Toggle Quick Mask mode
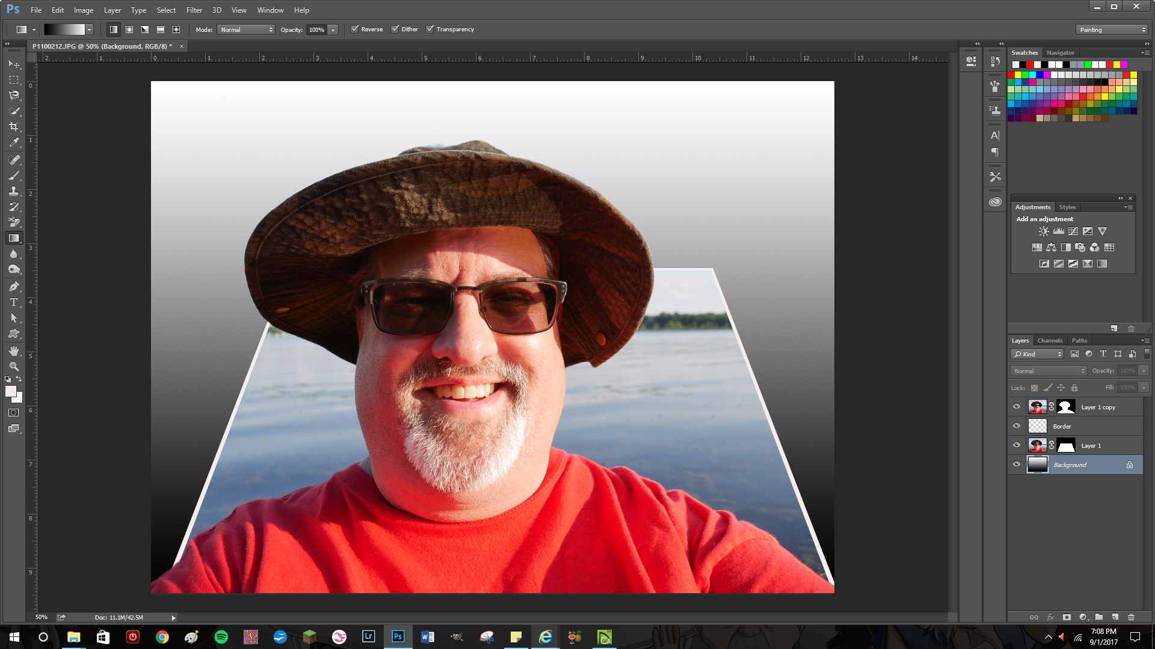 point(13,413)
